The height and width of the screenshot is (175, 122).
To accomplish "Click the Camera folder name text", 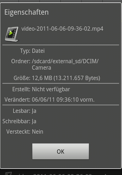I will point(41,68).
